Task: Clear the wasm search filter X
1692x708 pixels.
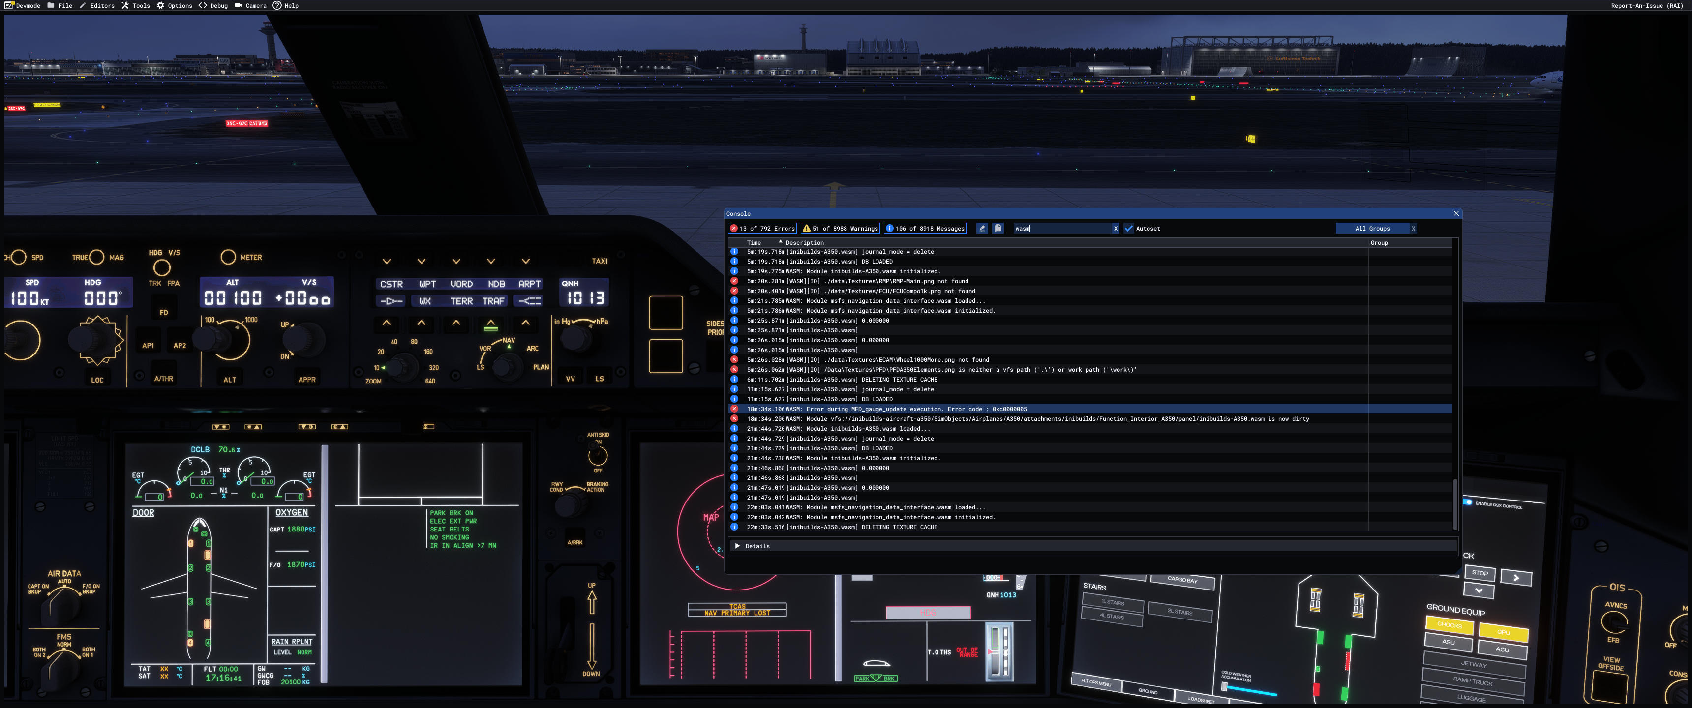Action: (1116, 229)
